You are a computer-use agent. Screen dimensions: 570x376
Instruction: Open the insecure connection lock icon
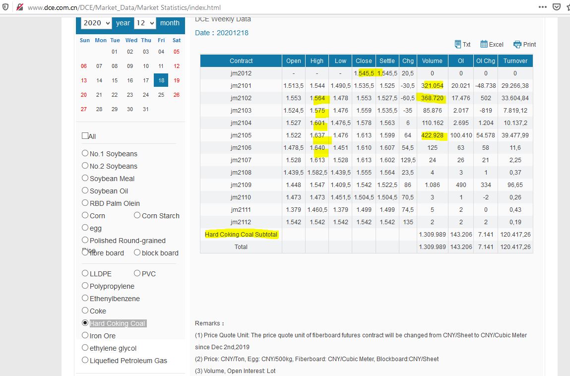20,7
